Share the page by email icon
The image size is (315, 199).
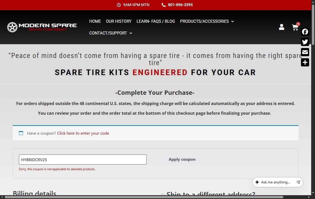[305, 52]
